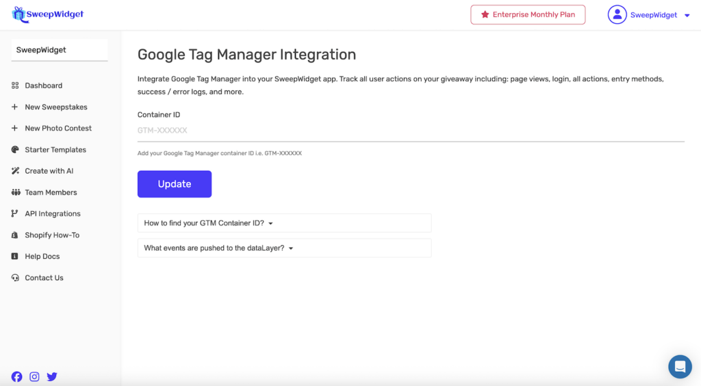The width and height of the screenshot is (701, 386).
Task: Open the Twitter icon link
Action: tap(52, 376)
